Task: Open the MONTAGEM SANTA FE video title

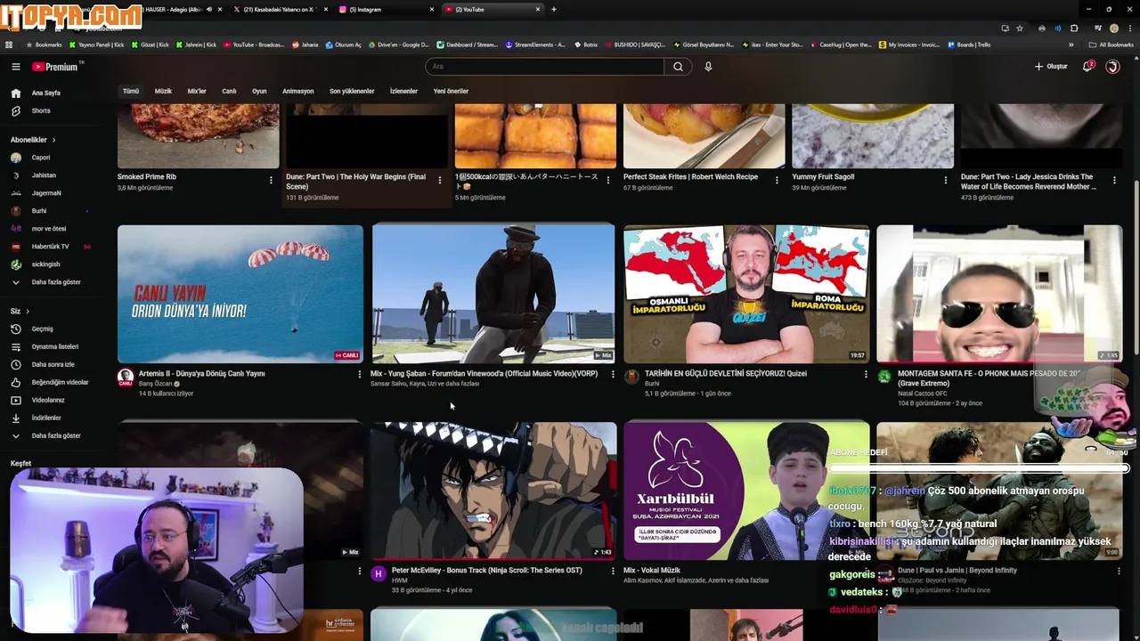Action: 988,378
